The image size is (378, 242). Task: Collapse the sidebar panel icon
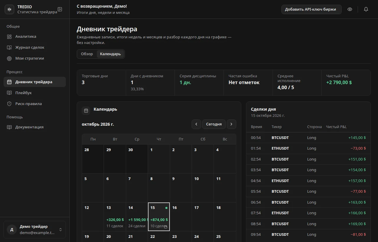[x=60, y=9]
